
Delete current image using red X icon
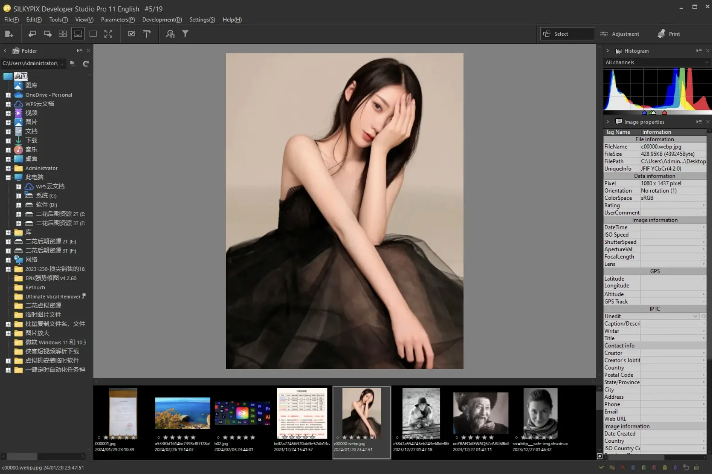coord(623,468)
